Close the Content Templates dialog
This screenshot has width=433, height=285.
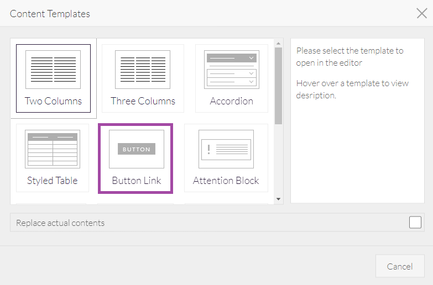pyautogui.click(x=421, y=13)
